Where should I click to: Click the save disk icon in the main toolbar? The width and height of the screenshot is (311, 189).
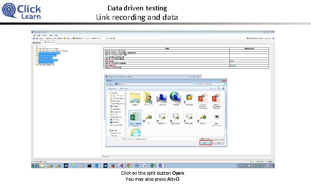[x=34, y=38]
